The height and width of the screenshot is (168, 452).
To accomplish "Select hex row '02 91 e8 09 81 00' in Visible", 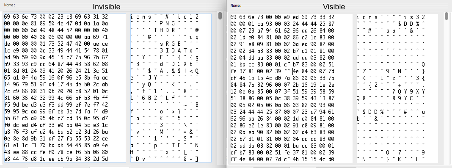I will click(283, 44).
